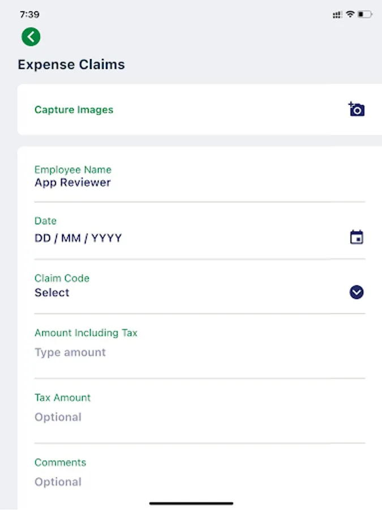Tap the camera-plus icon on Capture Images row

point(355,109)
